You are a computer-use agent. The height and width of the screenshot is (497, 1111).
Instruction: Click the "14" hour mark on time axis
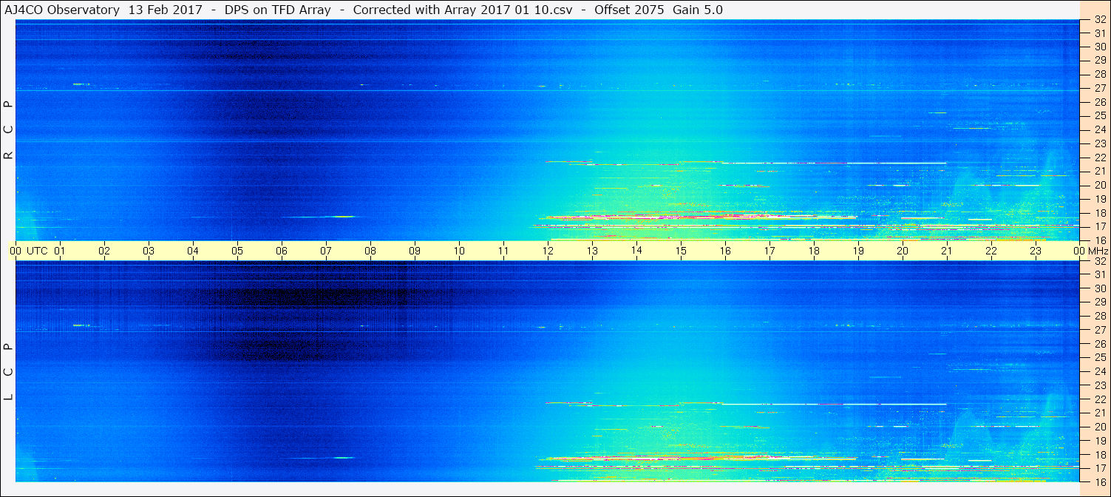[x=636, y=251]
